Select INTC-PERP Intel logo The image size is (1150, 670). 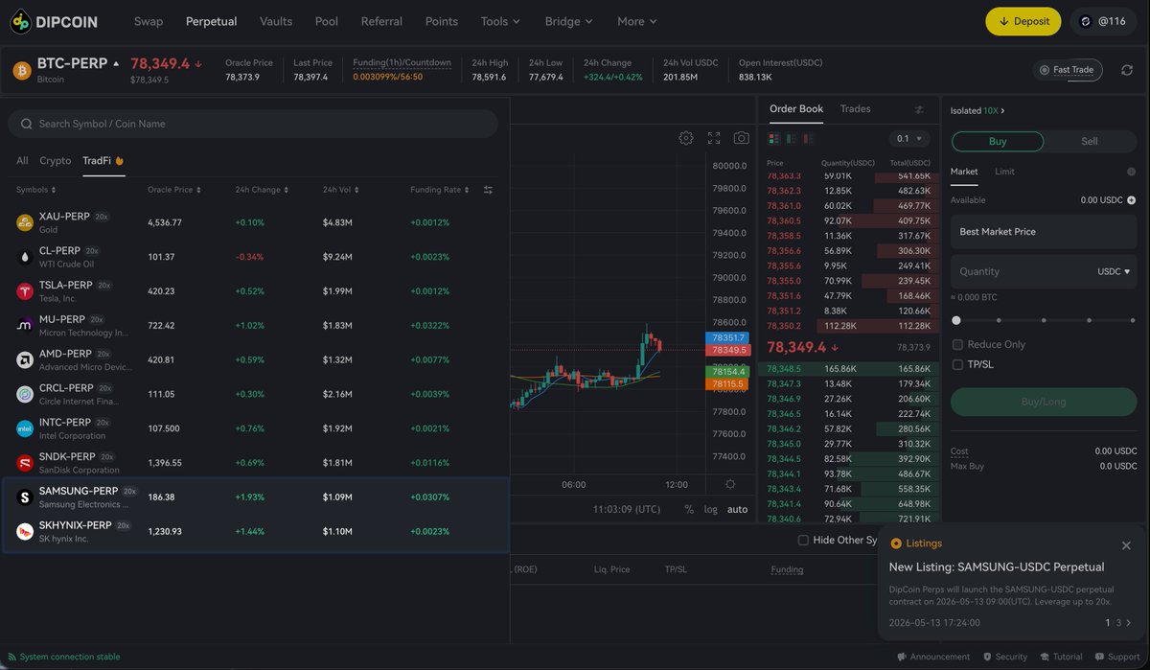pyautogui.click(x=25, y=428)
